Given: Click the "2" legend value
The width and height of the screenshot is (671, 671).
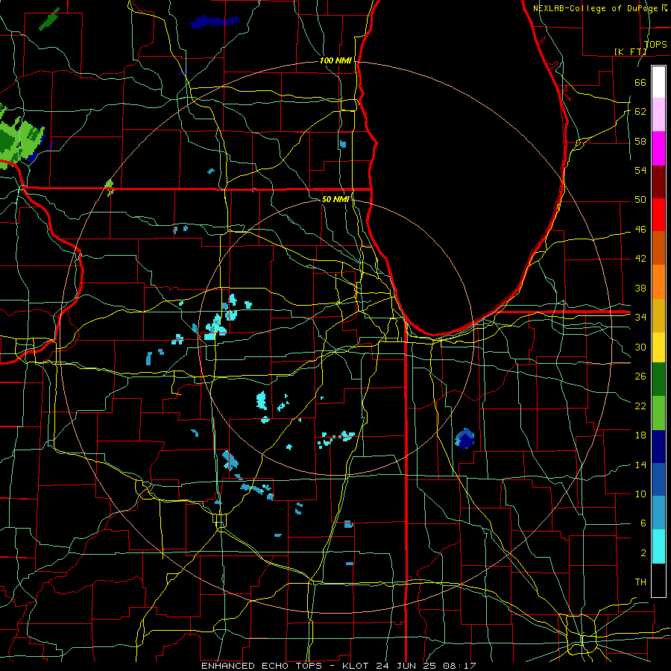Looking at the screenshot, I should point(643,553).
